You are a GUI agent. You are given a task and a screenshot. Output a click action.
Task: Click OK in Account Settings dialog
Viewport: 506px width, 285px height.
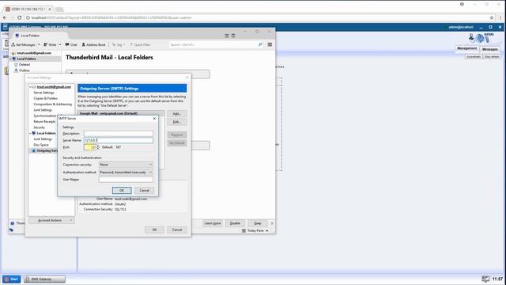tap(154, 230)
